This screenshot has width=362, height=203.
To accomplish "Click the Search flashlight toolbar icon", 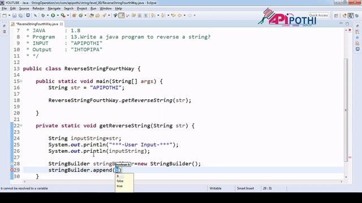I will (104, 15).
